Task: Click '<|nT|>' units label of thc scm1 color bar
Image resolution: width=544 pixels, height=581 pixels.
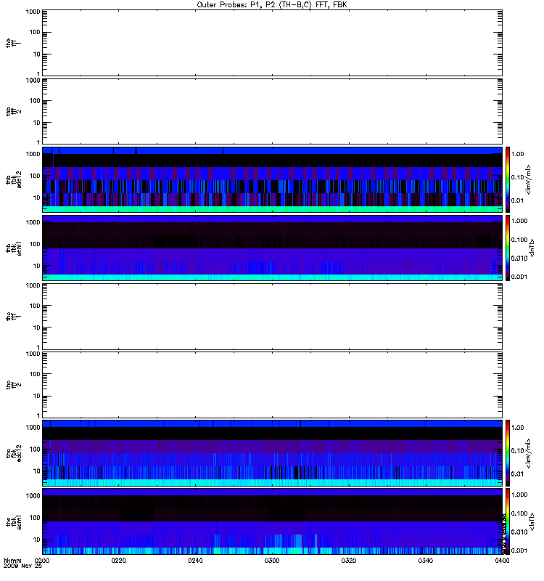Action: (x=532, y=522)
